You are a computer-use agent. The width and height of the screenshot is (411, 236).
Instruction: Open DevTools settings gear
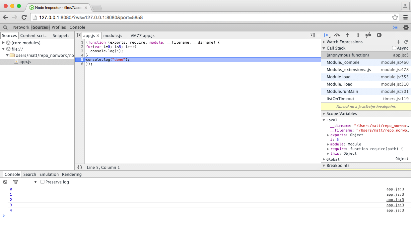(406, 27)
